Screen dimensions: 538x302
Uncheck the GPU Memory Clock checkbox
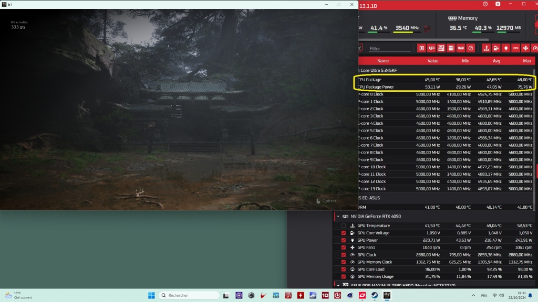point(344,262)
